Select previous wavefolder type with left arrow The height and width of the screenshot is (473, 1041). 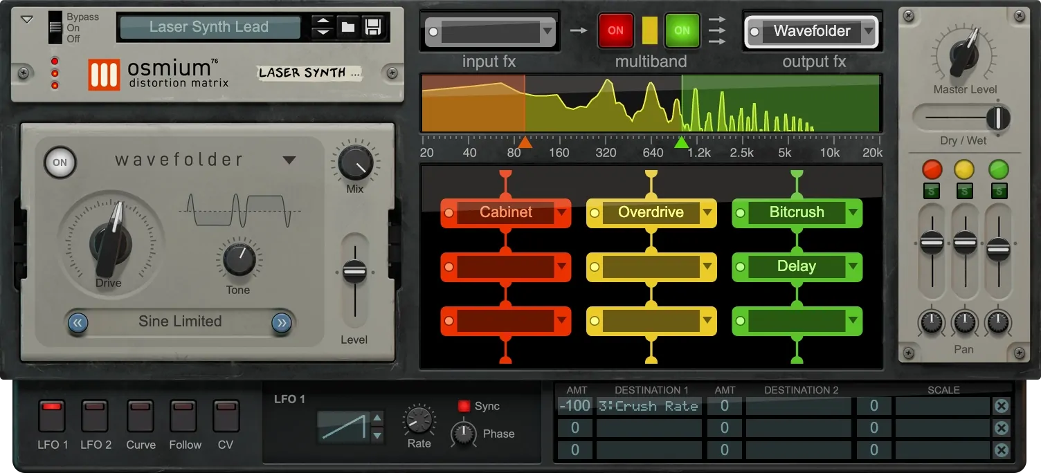click(x=78, y=322)
